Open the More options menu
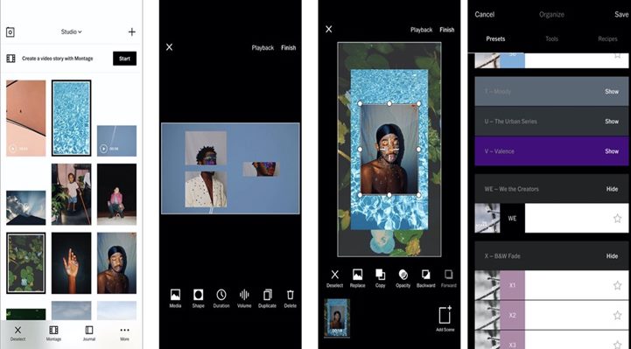 [125, 334]
